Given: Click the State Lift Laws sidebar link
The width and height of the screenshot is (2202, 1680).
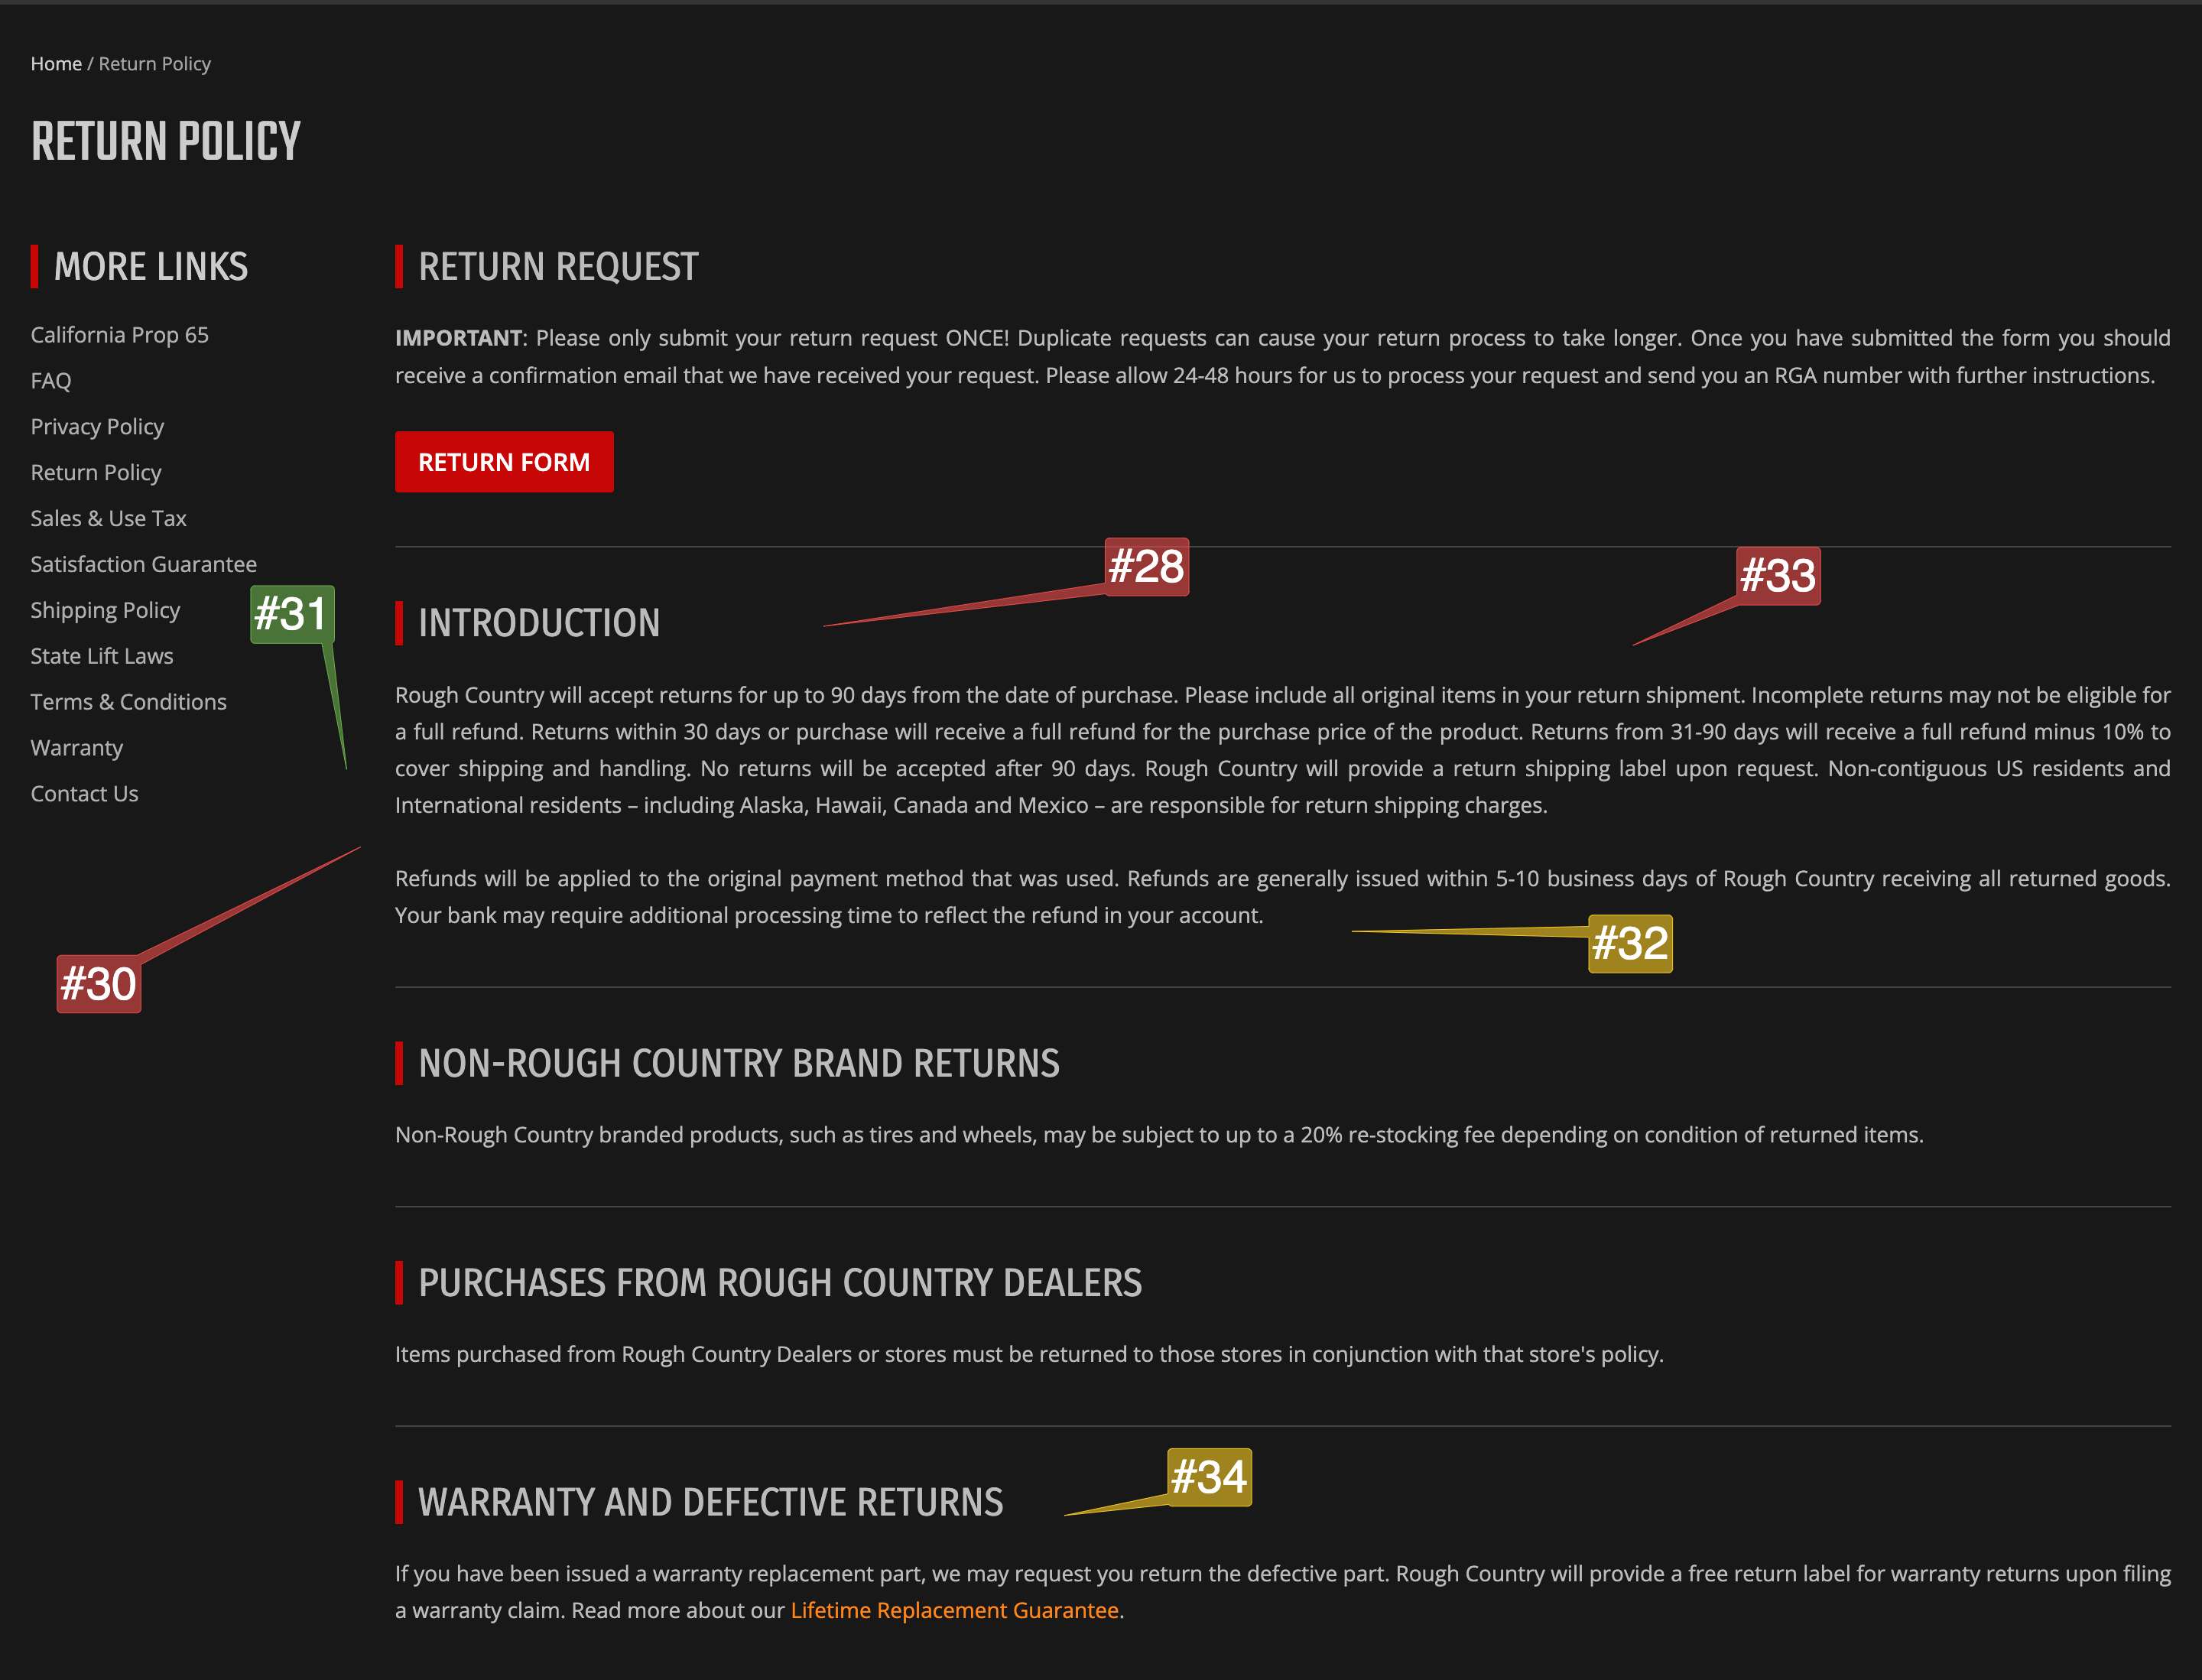Looking at the screenshot, I should point(102,655).
